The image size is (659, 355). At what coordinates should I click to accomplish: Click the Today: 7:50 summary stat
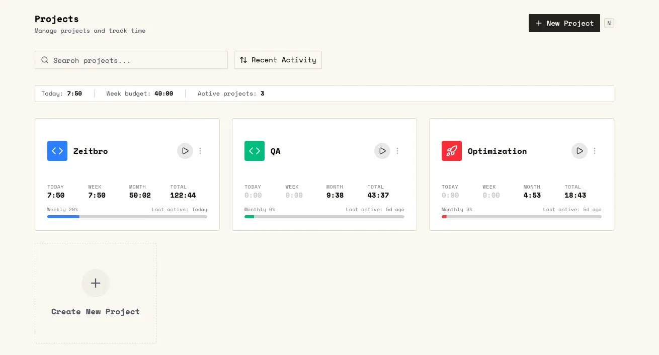(61, 94)
